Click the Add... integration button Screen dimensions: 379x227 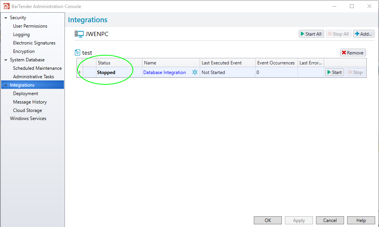click(x=364, y=34)
